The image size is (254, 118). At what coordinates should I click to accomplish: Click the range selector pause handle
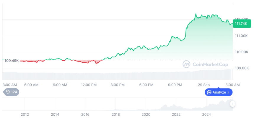233,104
